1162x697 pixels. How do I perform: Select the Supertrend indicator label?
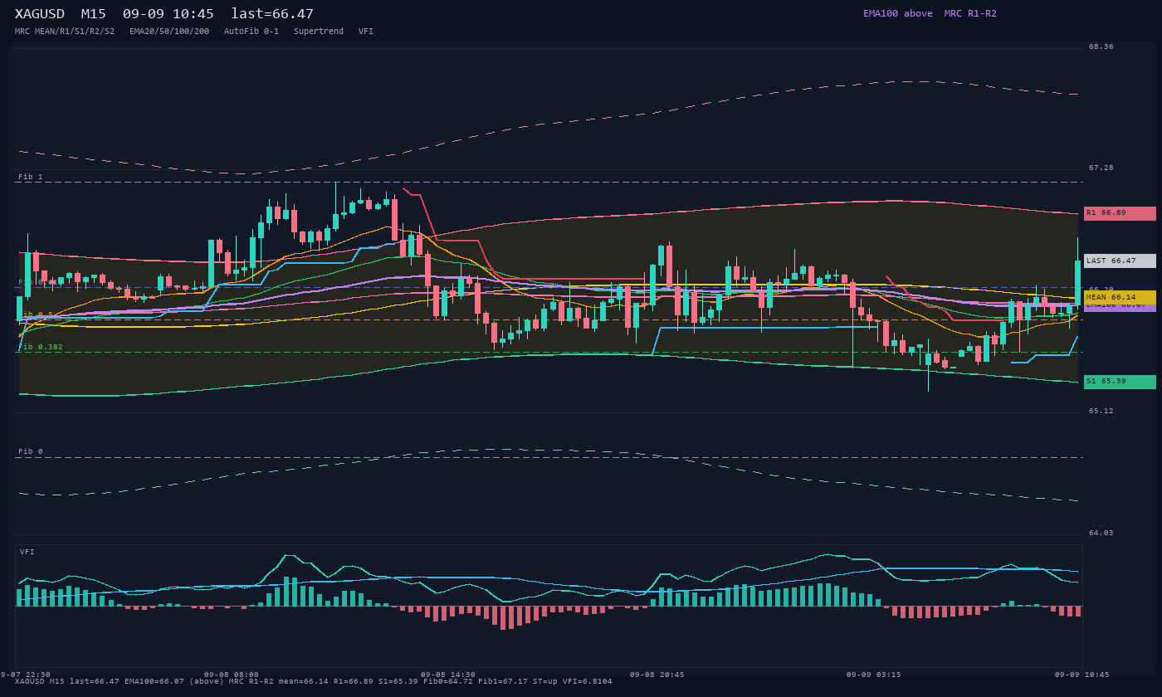319,32
